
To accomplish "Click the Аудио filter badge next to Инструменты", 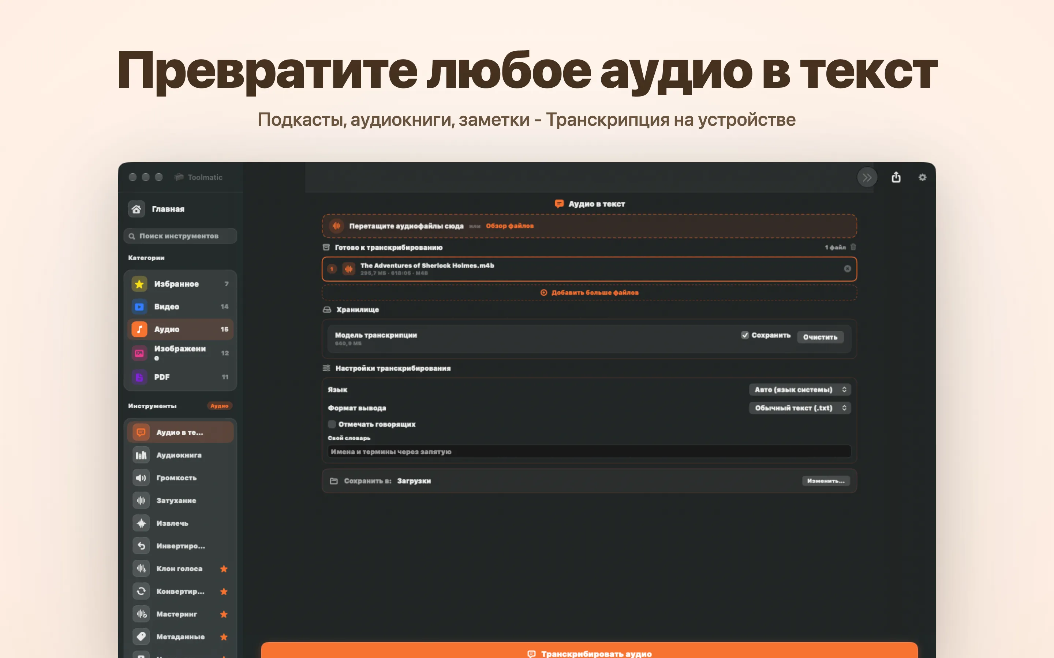I will point(219,406).
